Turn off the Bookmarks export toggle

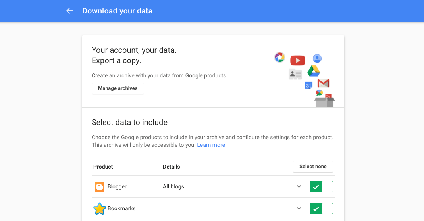click(x=321, y=209)
